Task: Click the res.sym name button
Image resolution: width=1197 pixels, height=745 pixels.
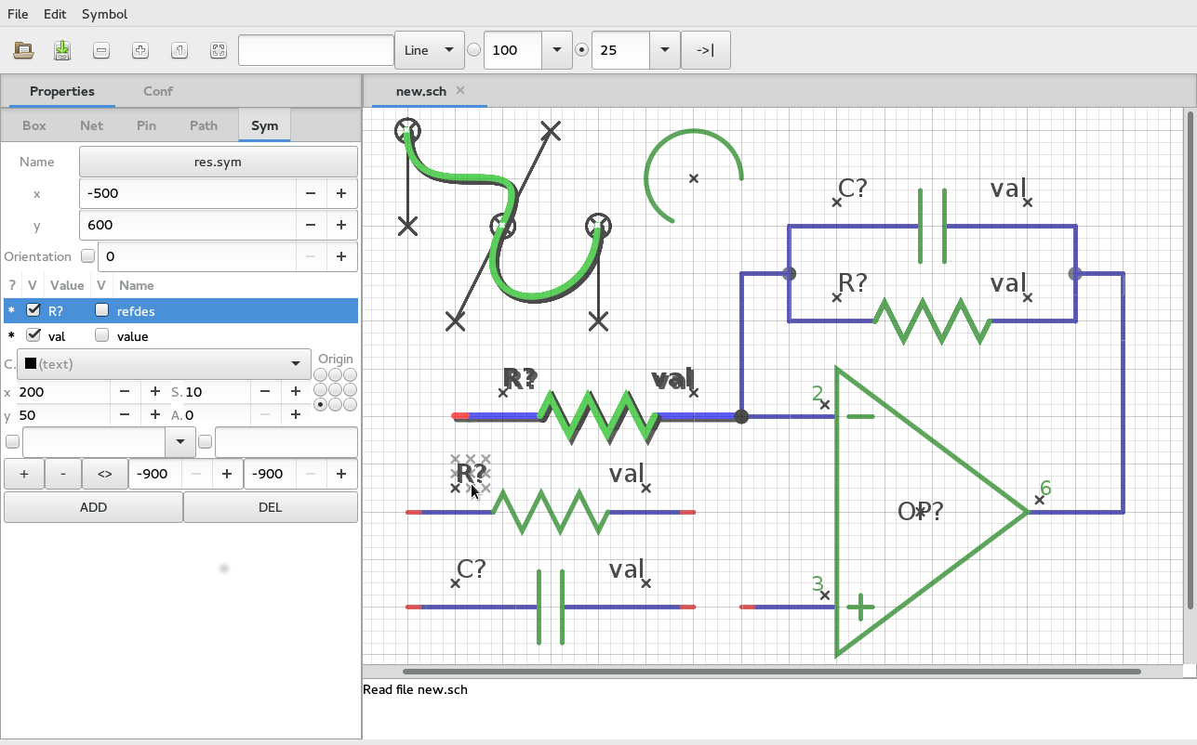Action: (218, 162)
